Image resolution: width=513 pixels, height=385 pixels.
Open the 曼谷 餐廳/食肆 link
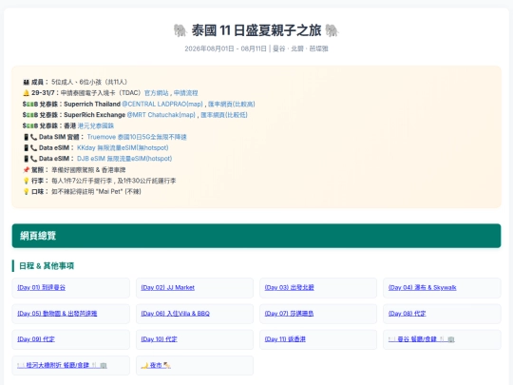(x=422, y=339)
